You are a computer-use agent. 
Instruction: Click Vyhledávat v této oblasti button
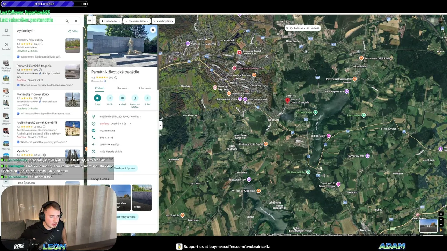pyautogui.click(x=302, y=28)
